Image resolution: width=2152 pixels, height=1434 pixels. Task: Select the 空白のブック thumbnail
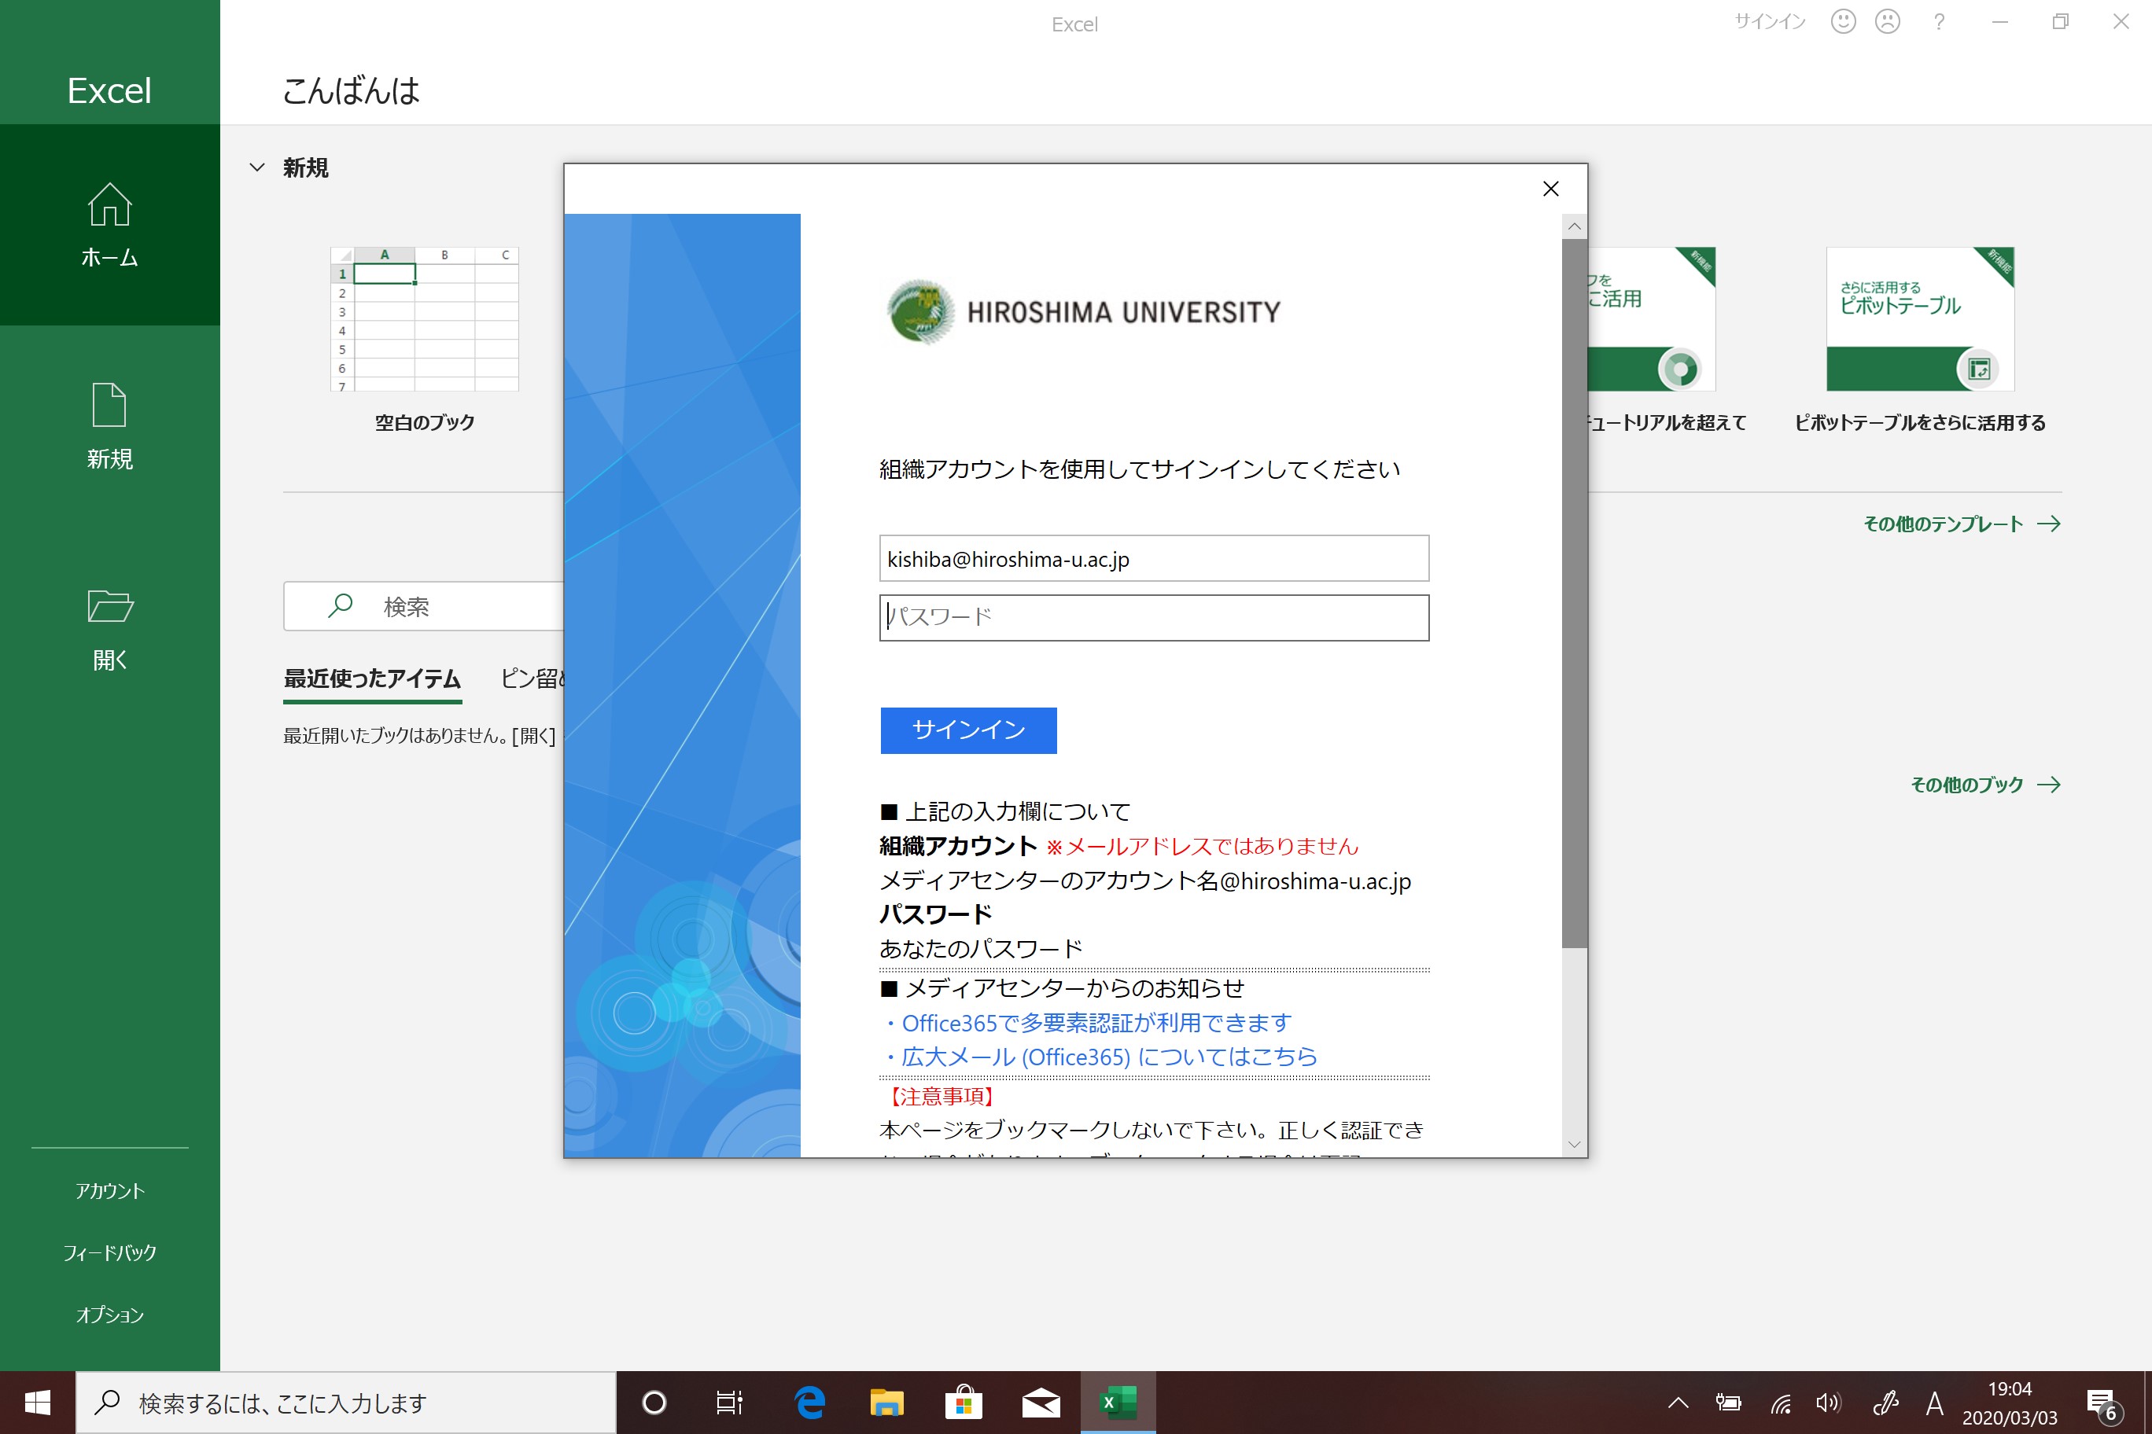(425, 319)
